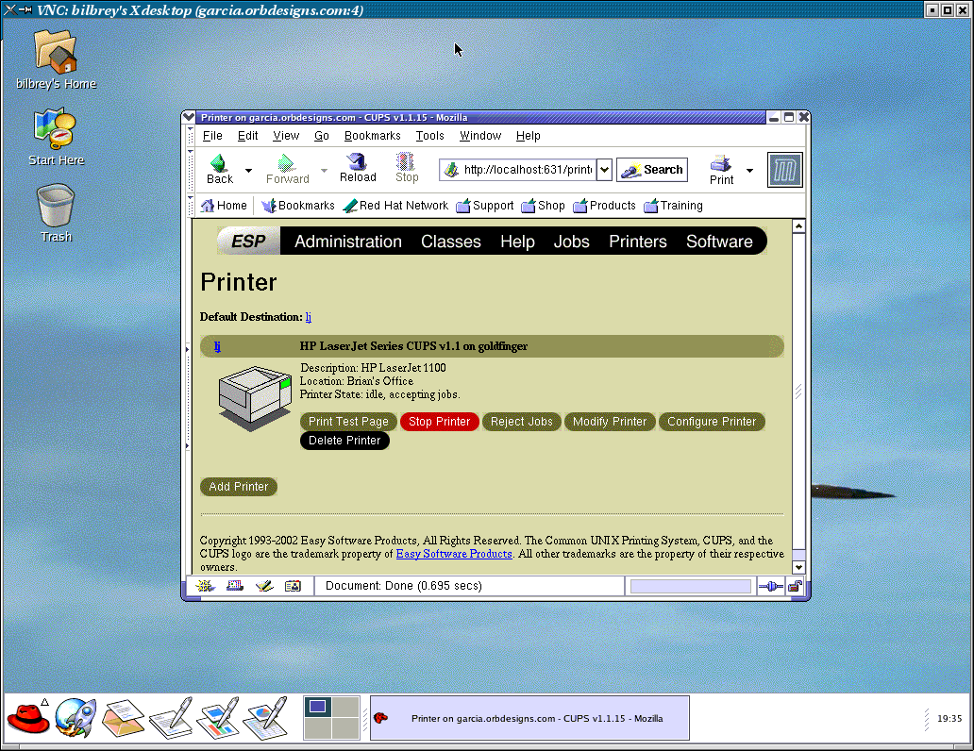
Task: Launch the Mozilla rocket globe icon in panel
Action: (x=76, y=719)
